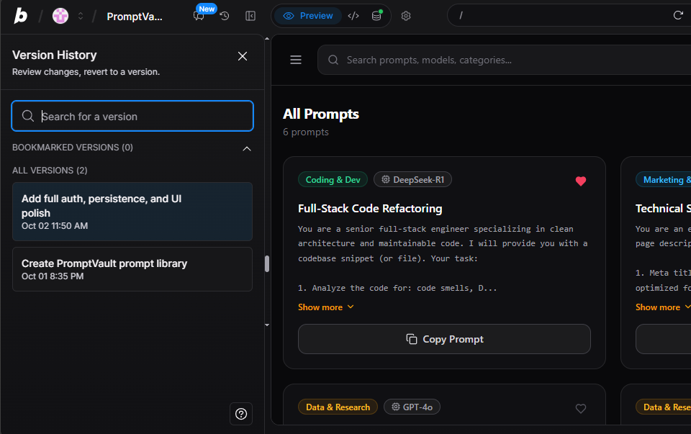The image size is (691, 434).
Task: Click Search prompts, models, categories field
Action: pyautogui.click(x=504, y=60)
